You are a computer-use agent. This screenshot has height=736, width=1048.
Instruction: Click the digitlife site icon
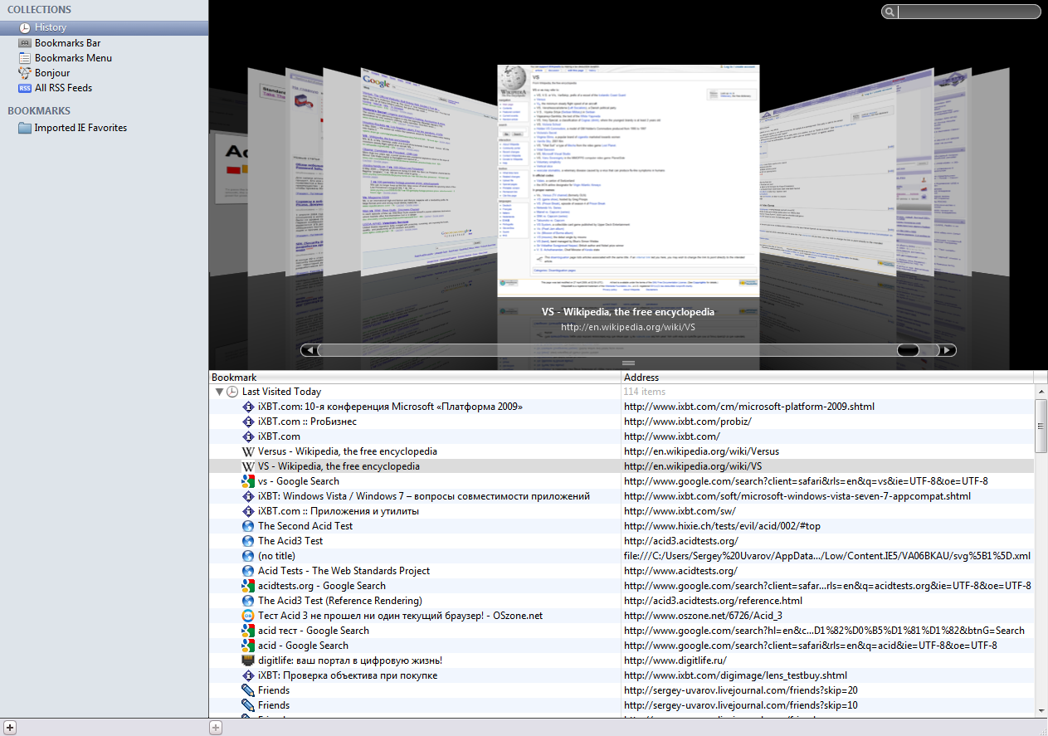(x=247, y=660)
